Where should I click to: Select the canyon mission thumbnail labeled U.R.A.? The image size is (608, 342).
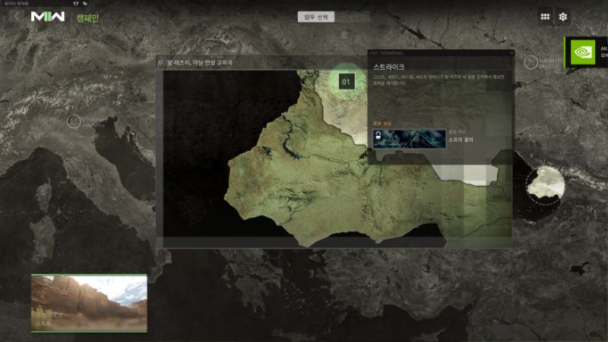tap(89, 303)
